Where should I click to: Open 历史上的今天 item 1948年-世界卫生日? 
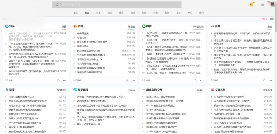coord(155,110)
